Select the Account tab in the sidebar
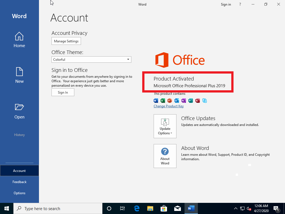The height and width of the screenshot is (214, 285). click(19, 171)
